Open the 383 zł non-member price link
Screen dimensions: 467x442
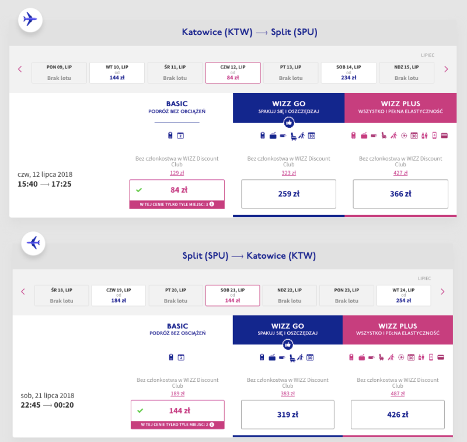(287, 394)
